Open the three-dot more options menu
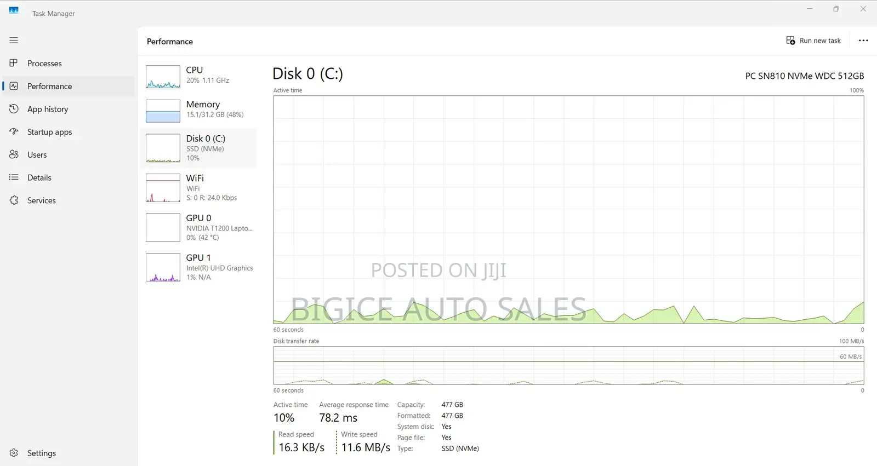This screenshot has height=466, width=877. pyautogui.click(x=863, y=41)
